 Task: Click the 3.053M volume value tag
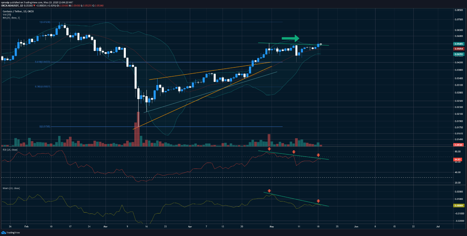click(459, 144)
